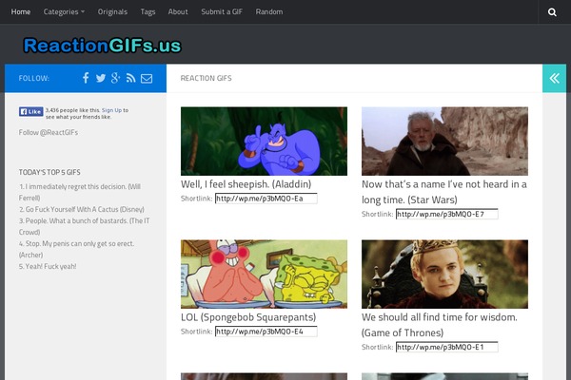Select the Spongebob shortlink field ending E4
Image resolution: width=571 pixels, height=380 pixels.
click(x=266, y=332)
